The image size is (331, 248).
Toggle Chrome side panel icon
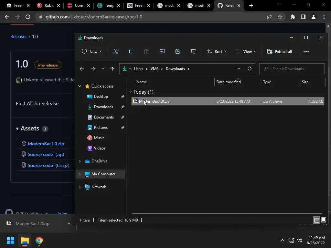tap(303, 17)
